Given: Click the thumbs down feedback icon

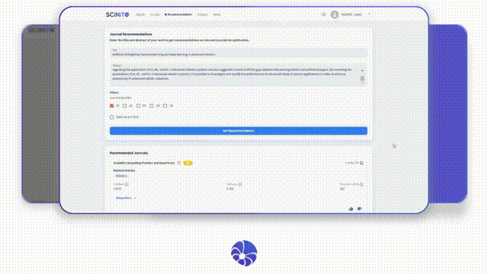Looking at the screenshot, I should click(359, 209).
